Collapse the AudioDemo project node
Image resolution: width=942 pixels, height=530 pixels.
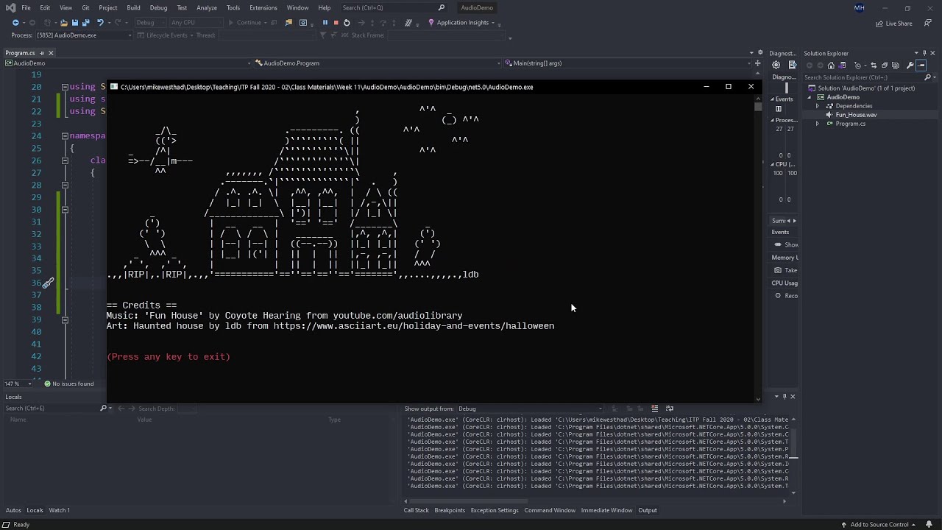click(x=810, y=97)
